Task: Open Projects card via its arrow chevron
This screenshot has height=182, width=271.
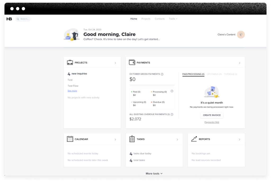Action: tap(115, 63)
